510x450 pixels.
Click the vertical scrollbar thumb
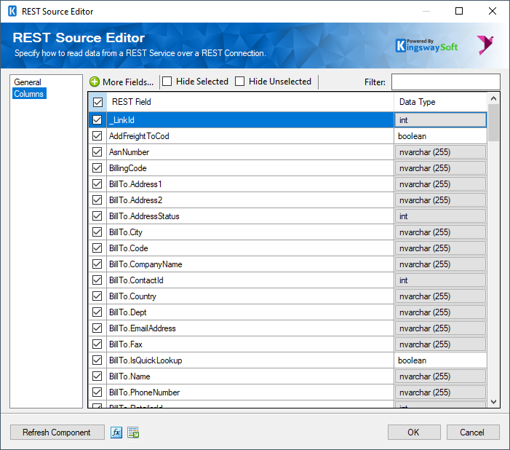(493, 122)
